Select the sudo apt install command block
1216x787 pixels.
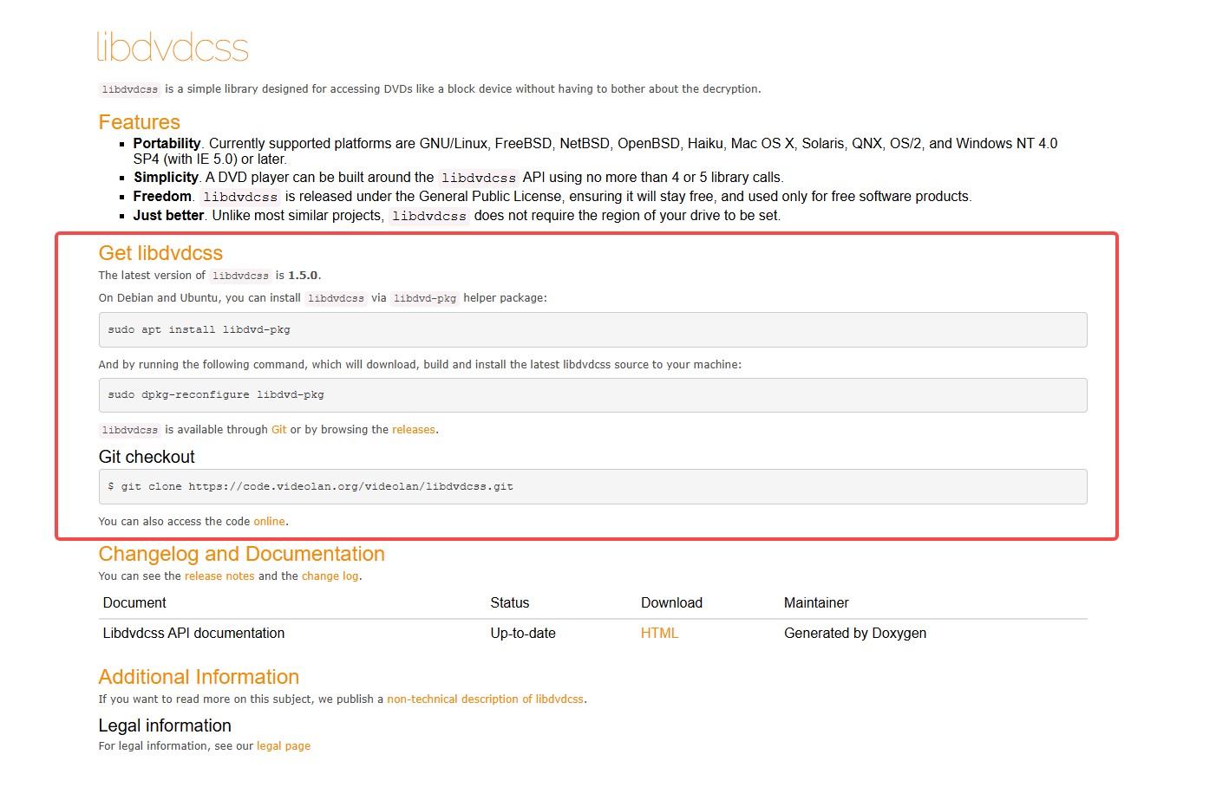pos(592,329)
